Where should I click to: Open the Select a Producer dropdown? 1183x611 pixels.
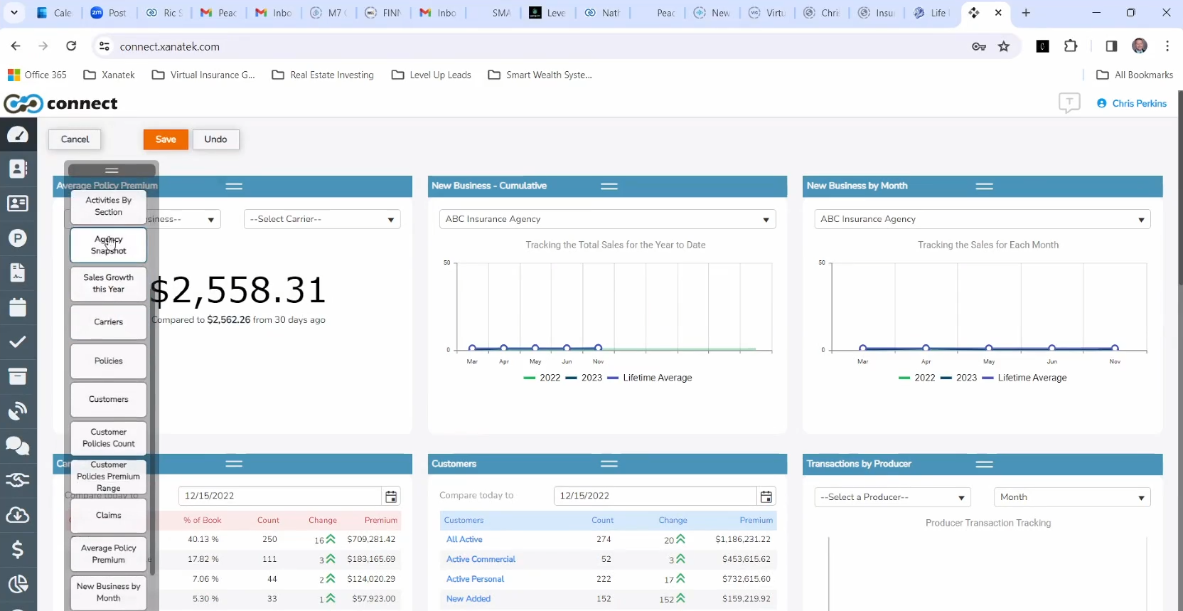point(892,497)
